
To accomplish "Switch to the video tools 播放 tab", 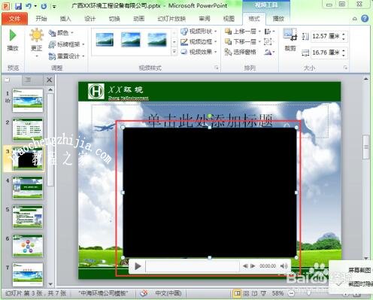I will pyautogui.click(x=278, y=19).
